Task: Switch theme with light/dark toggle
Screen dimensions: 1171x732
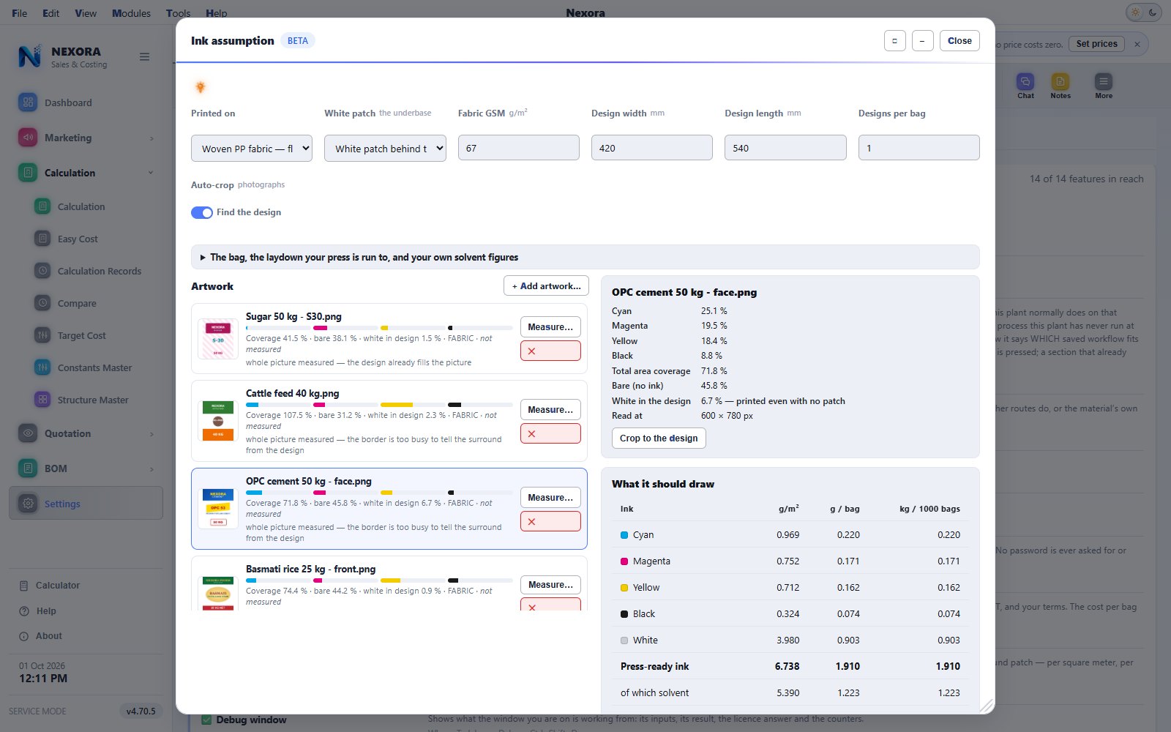Action: tap(1144, 12)
